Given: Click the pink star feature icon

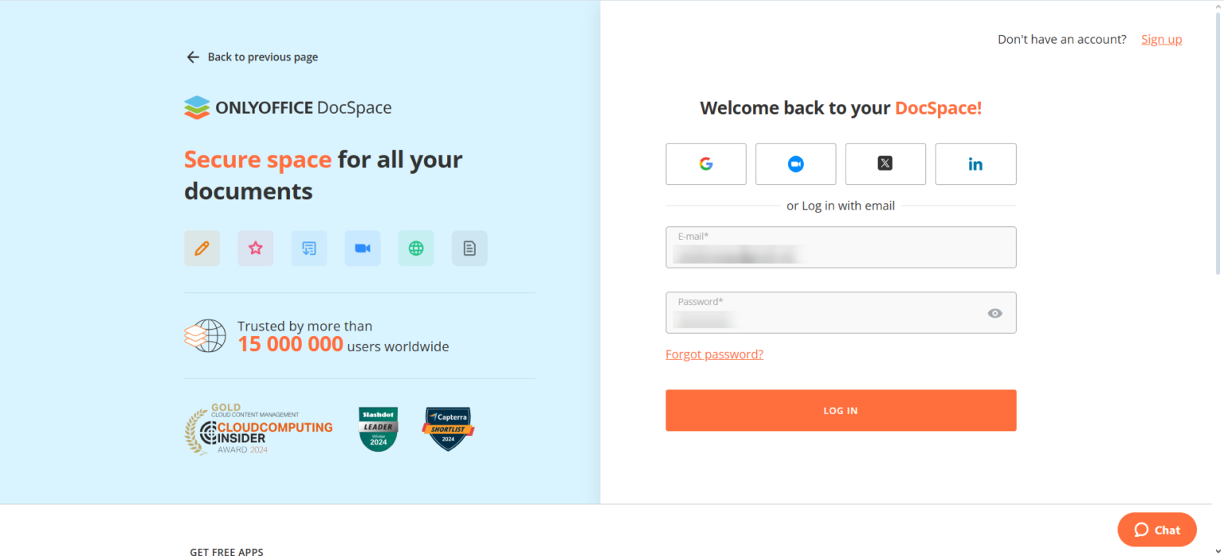Looking at the screenshot, I should click(x=255, y=248).
